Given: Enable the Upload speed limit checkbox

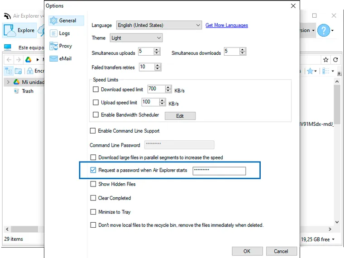Looking at the screenshot, I should tap(96, 102).
